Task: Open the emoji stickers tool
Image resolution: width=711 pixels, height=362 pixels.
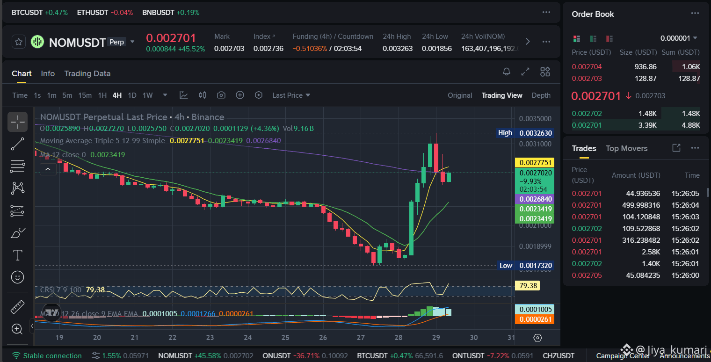Action: [x=17, y=277]
